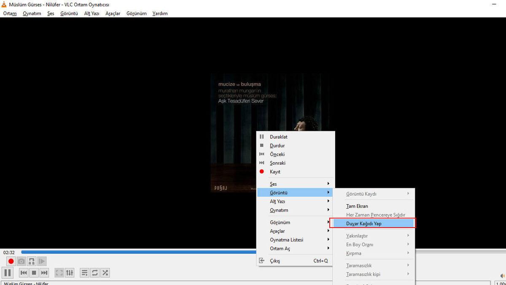Enable loop playback
The width and height of the screenshot is (506, 285).
[94, 272]
